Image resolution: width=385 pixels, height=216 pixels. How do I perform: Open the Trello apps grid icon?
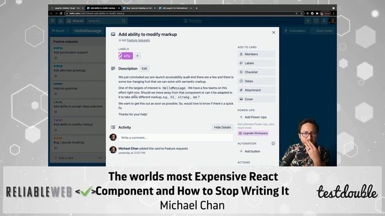coord(53,21)
